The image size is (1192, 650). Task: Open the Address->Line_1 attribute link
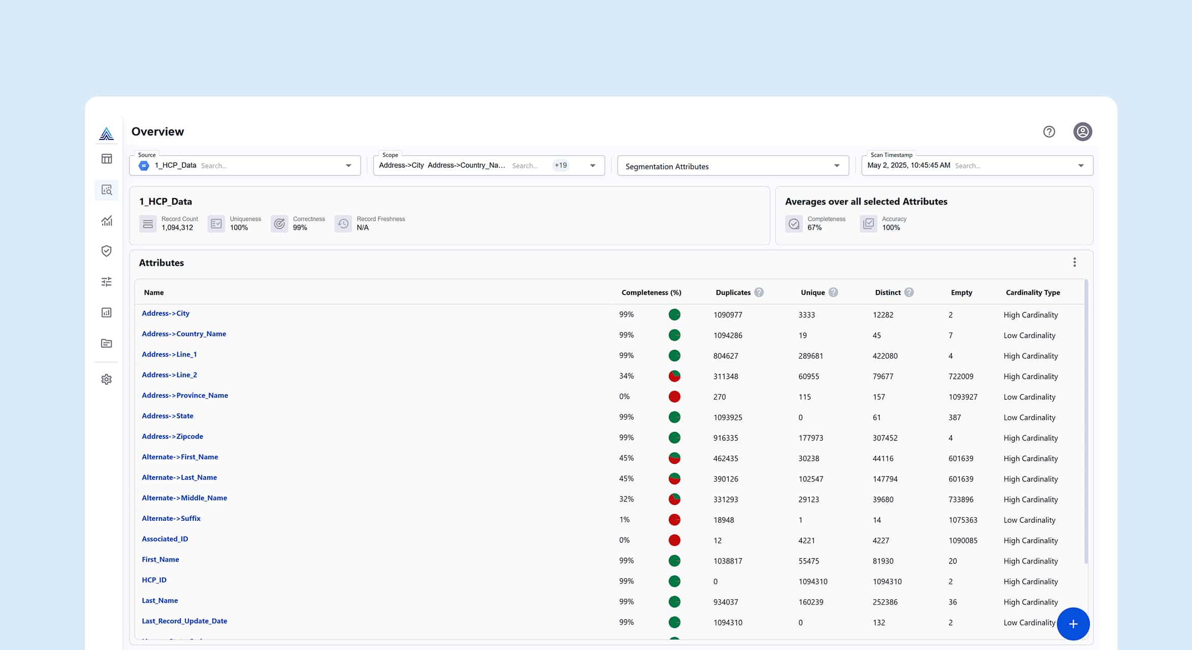(x=169, y=354)
